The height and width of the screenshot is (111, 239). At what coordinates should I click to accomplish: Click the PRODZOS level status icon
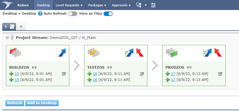click(x=172, y=52)
